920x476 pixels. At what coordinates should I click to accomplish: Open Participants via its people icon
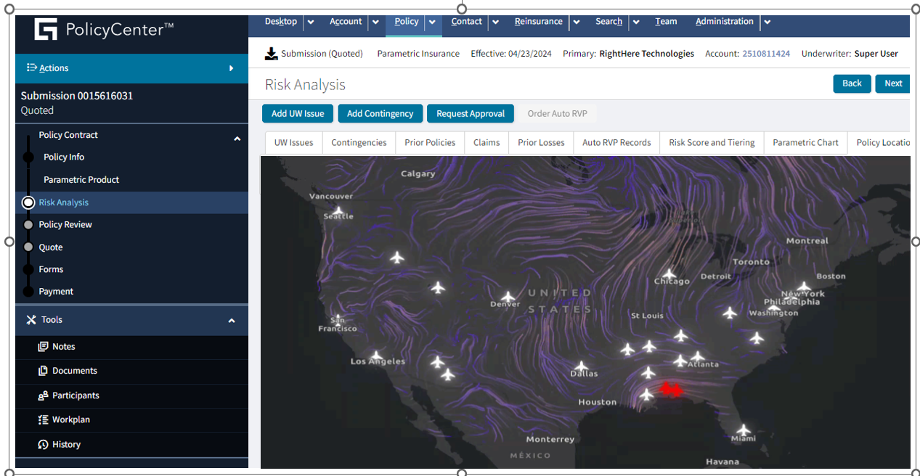43,395
